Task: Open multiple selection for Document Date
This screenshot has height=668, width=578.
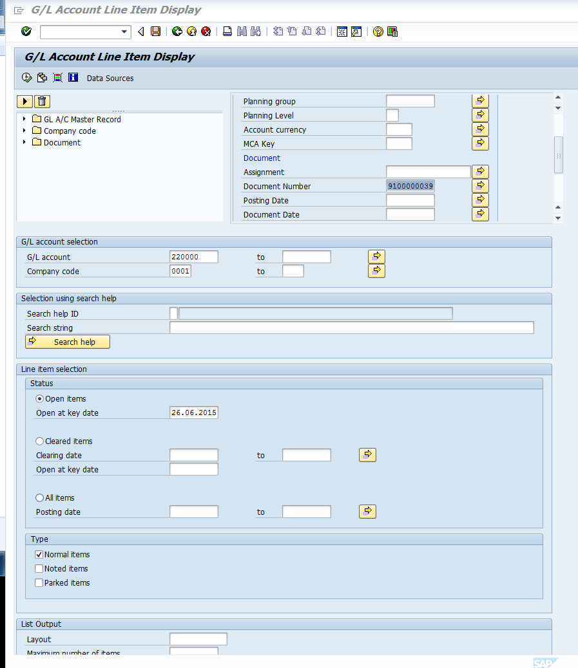Action: coord(480,214)
